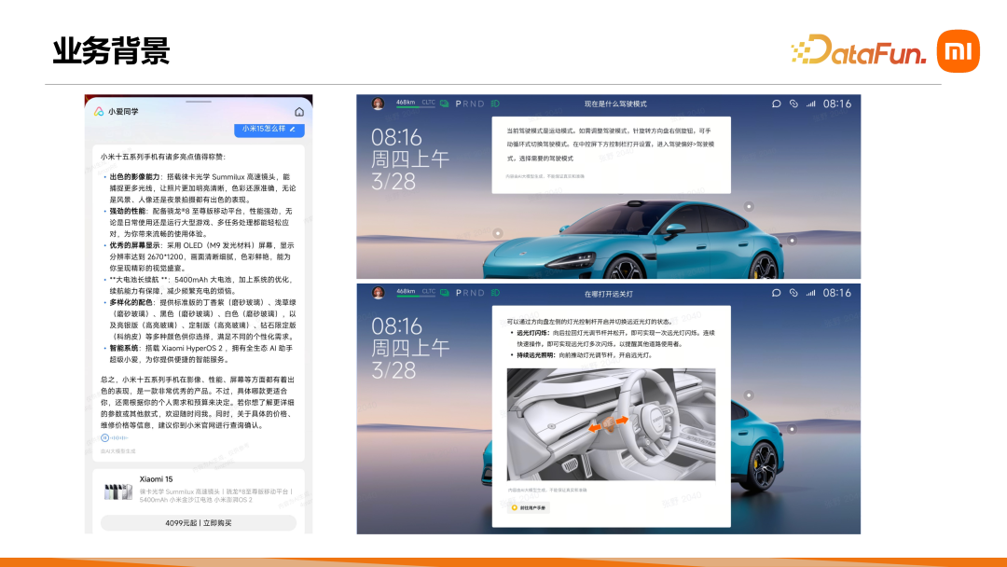Click the DataFun logo on the slide
Screen dimensions: 1007x567
coord(859,50)
